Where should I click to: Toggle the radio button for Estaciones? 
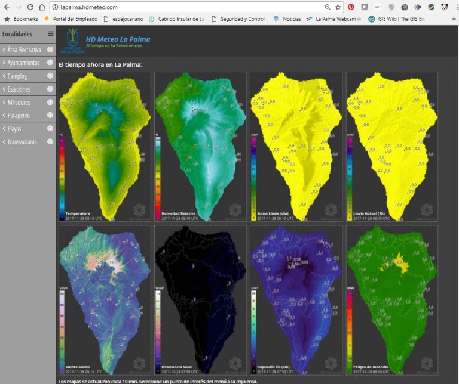(x=50, y=89)
